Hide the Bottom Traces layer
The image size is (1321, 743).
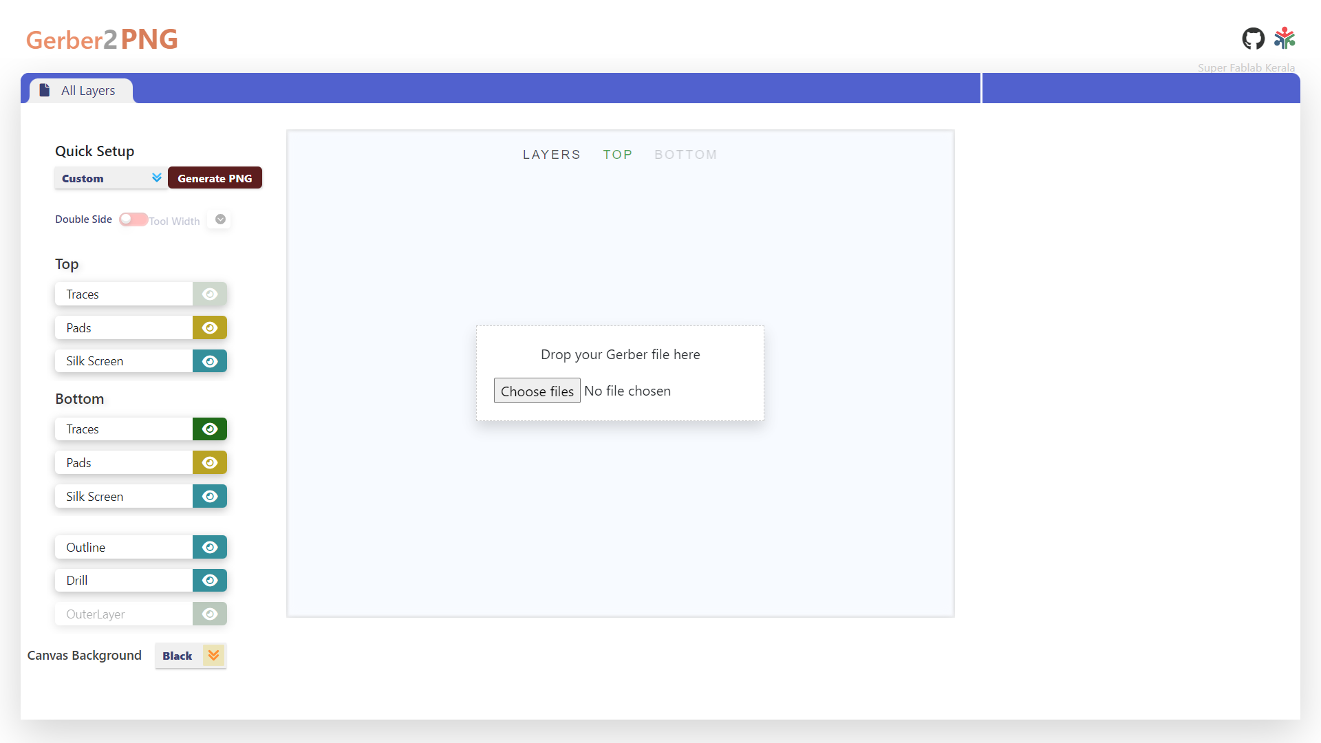[x=210, y=429]
